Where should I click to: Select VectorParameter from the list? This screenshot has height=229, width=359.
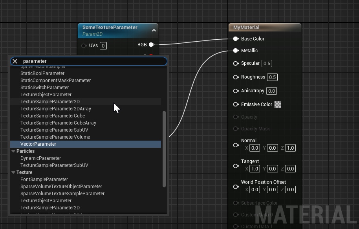tap(86, 144)
